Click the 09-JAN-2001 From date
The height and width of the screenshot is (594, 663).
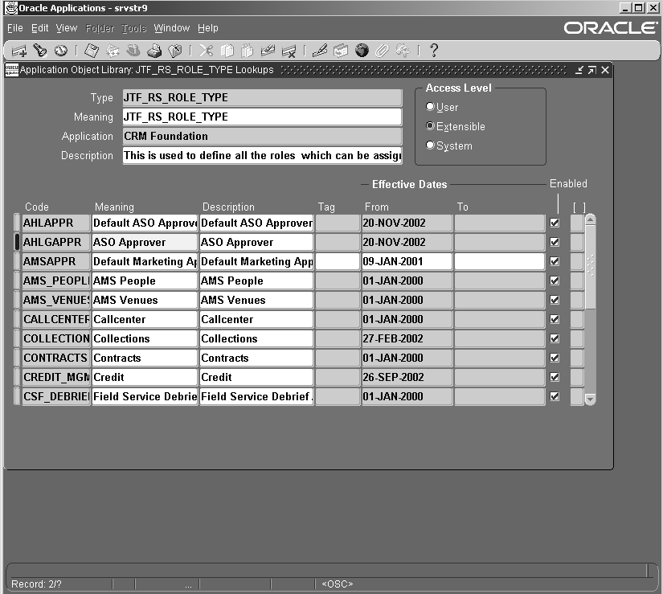coord(407,261)
